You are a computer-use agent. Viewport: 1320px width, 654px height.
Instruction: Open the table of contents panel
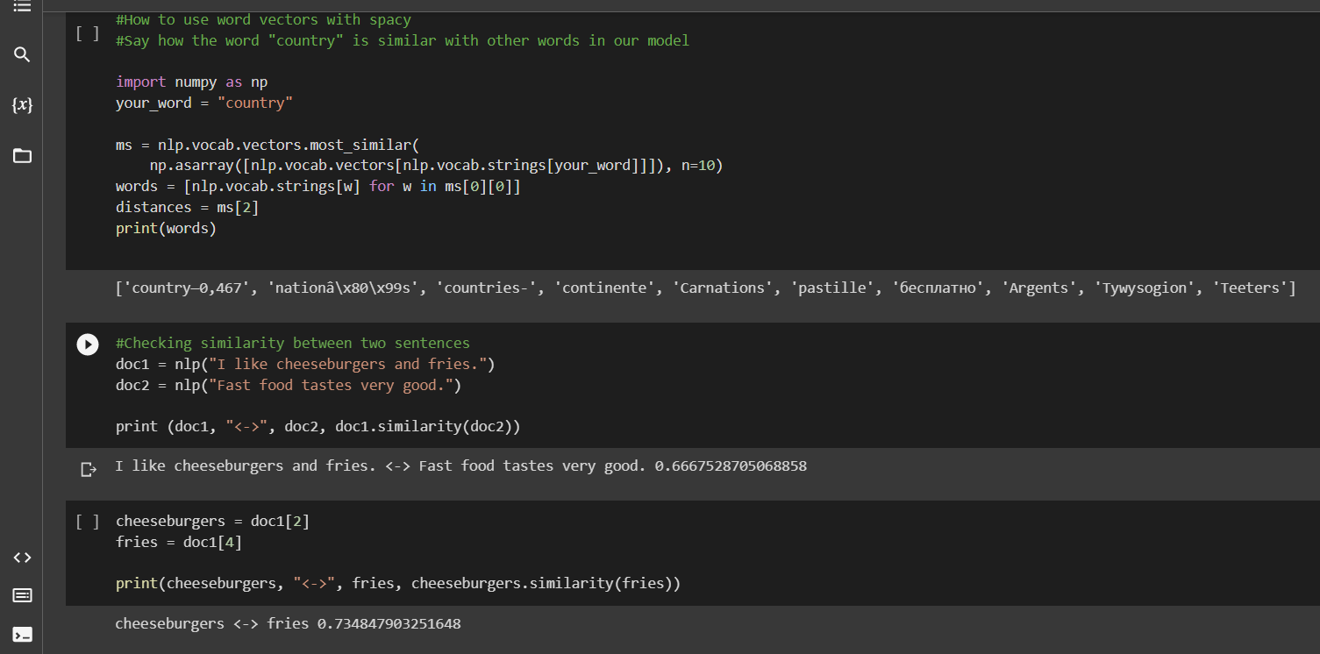(x=22, y=6)
